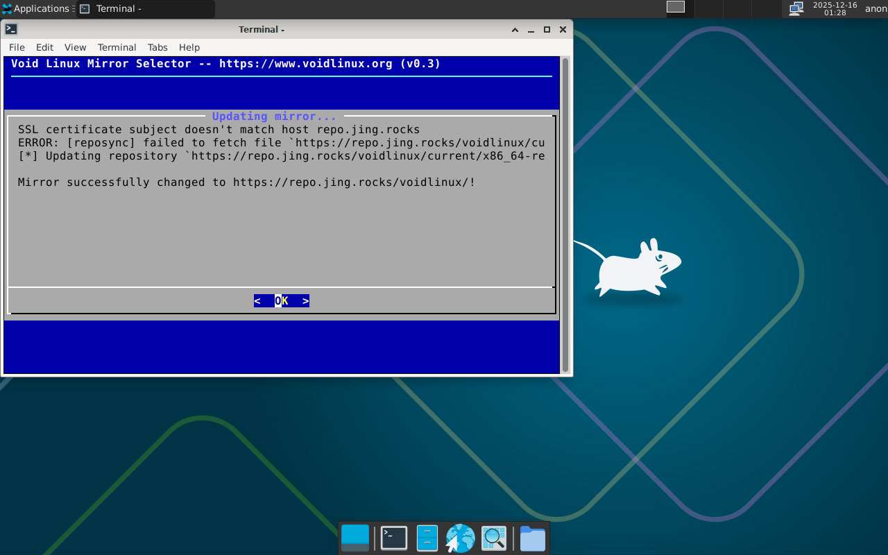Open the Edit menu
The width and height of the screenshot is (888, 555).
44,47
